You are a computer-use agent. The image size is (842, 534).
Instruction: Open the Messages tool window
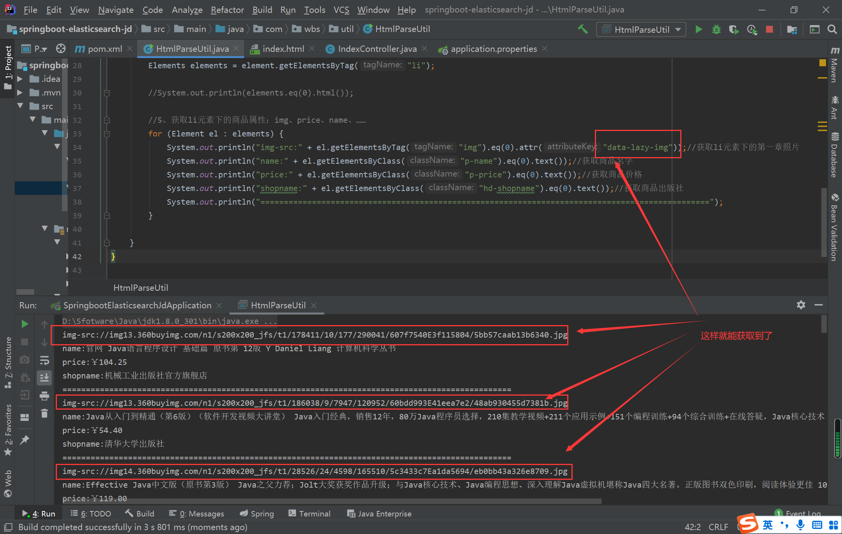pyautogui.click(x=196, y=514)
